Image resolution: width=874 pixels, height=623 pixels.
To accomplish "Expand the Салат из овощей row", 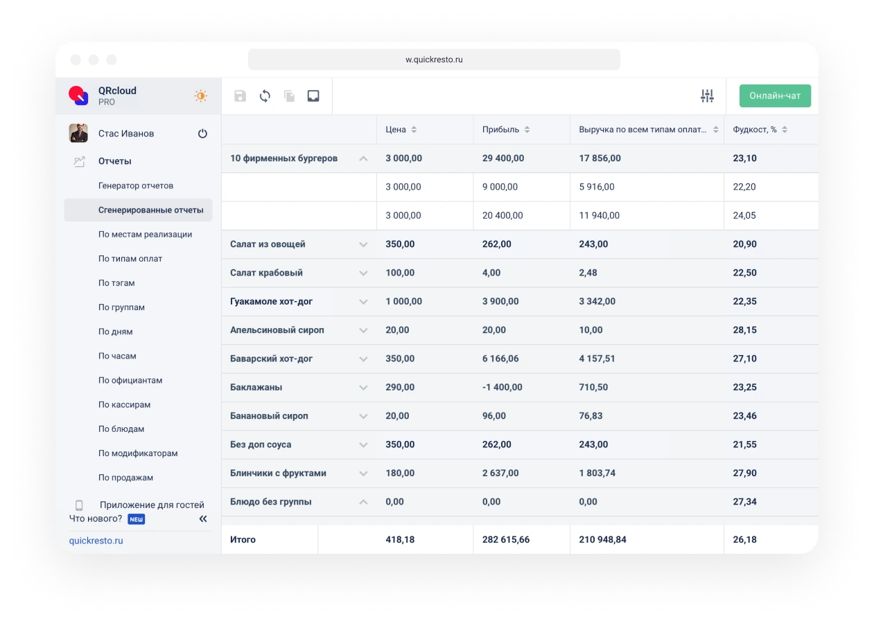I will pyautogui.click(x=363, y=244).
